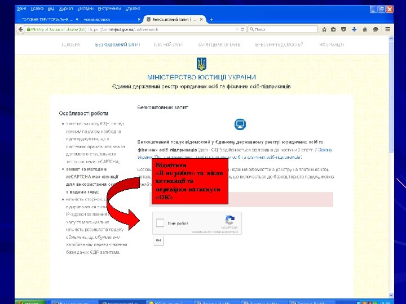Open ПЛАТНИЙ ЗАПИТ in site navigation
The height and width of the screenshot is (304, 406).
tap(168, 44)
